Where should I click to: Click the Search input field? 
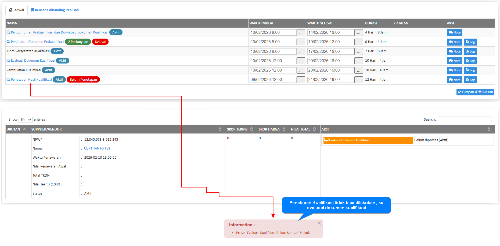point(464,120)
